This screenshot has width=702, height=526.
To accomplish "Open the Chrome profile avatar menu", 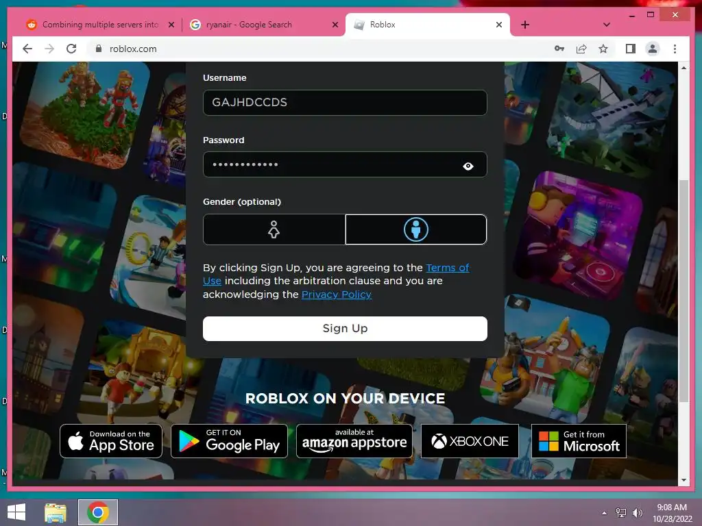I will pyautogui.click(x=653, y=49).
